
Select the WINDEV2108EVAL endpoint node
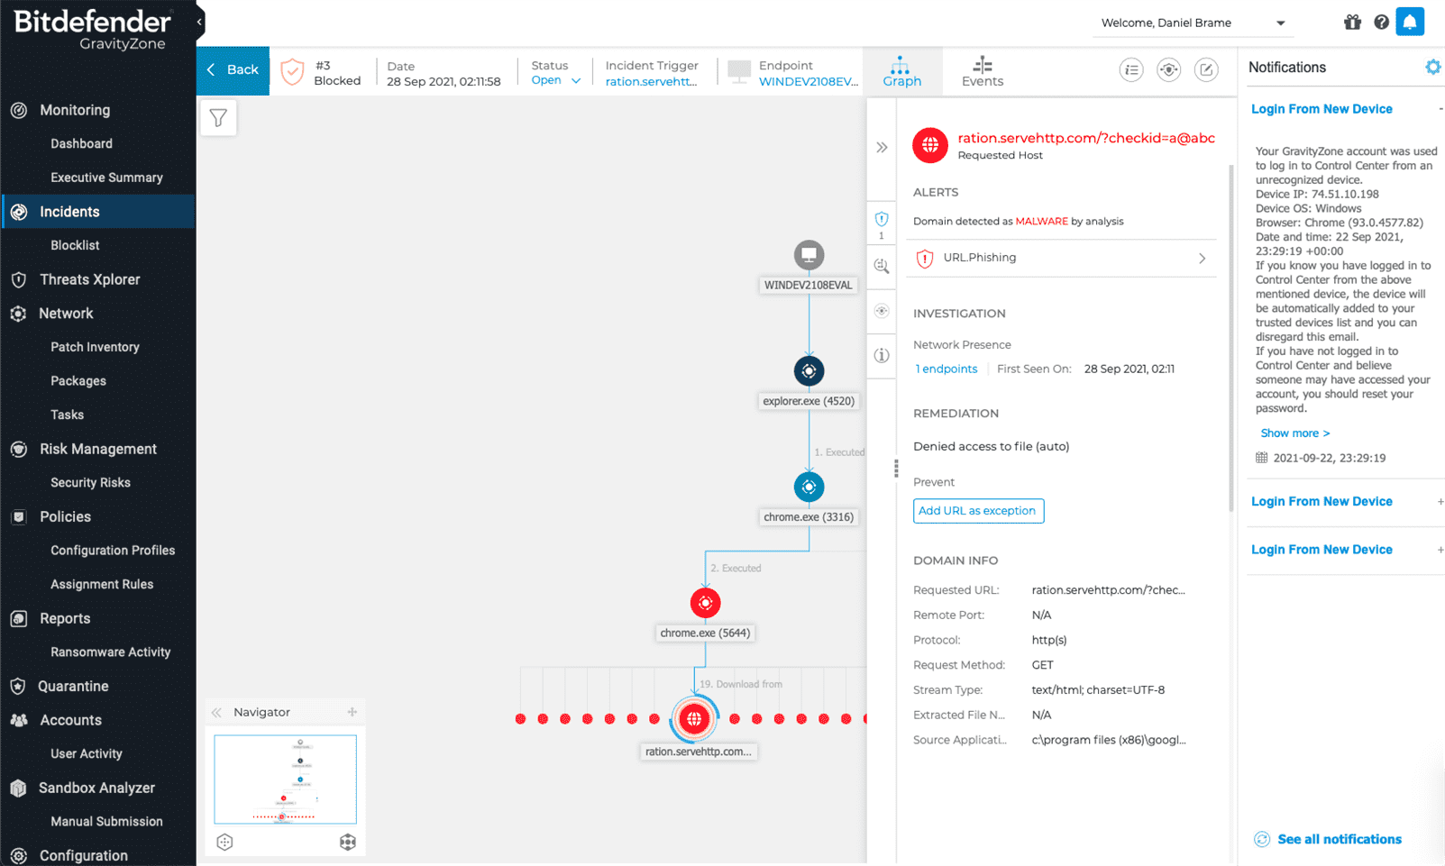coord(809,255)
